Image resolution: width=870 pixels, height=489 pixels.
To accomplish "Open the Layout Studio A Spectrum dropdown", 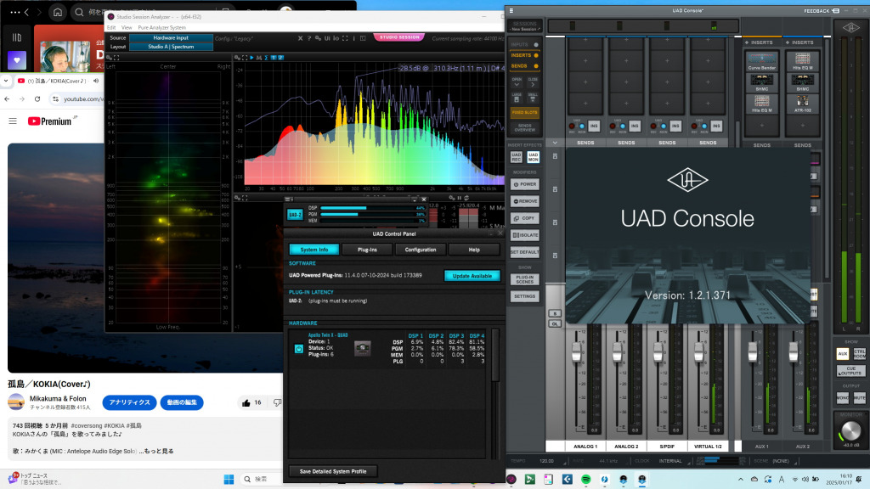I will [171, 47].
